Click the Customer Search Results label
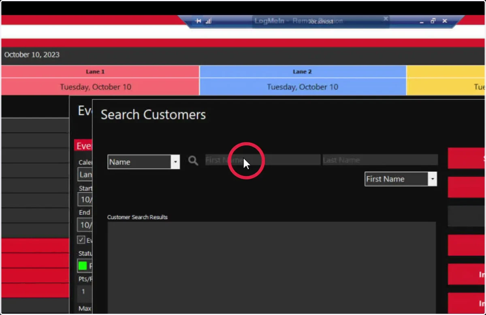 click(x=137, y=217)
